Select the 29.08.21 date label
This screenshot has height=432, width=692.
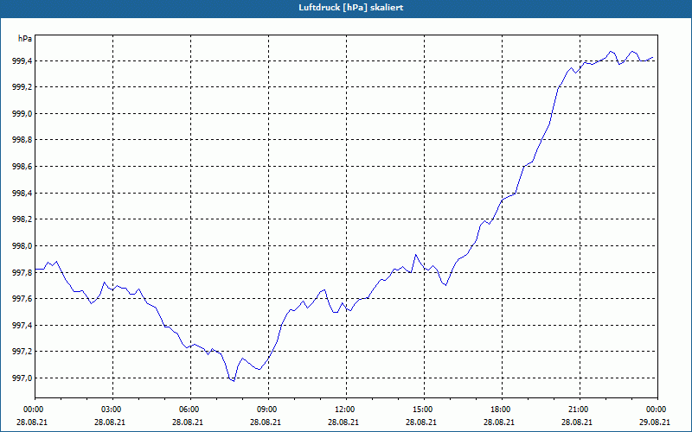pos(656,422)
